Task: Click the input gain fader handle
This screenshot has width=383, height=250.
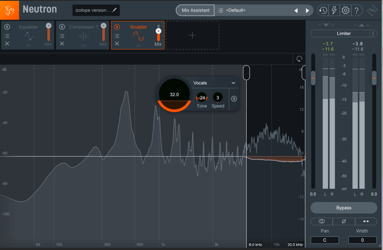Action: tap(313, 78)
